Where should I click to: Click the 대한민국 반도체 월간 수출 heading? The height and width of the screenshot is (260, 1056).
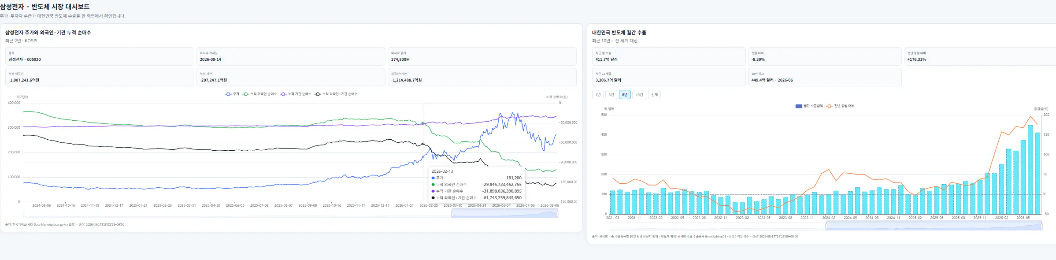619,33
